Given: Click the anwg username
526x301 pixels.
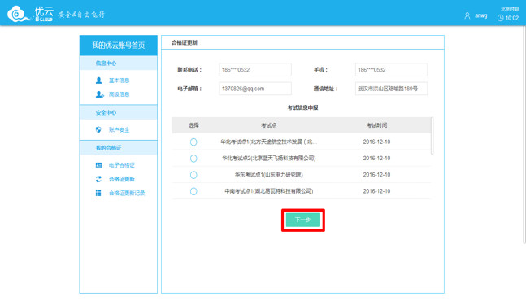Looking at the screenshot, I should click(x=480, y=15).
